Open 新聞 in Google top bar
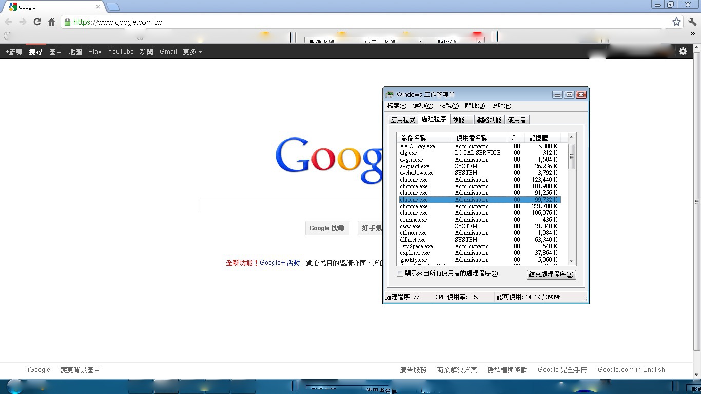The width and height of the screenshot is (701, 394). tap(147, 52)
